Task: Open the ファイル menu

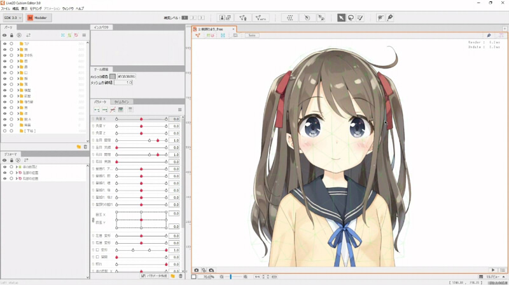Action: tap(5, 9)
